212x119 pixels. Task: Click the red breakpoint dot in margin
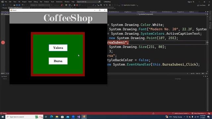coord(3,43)
